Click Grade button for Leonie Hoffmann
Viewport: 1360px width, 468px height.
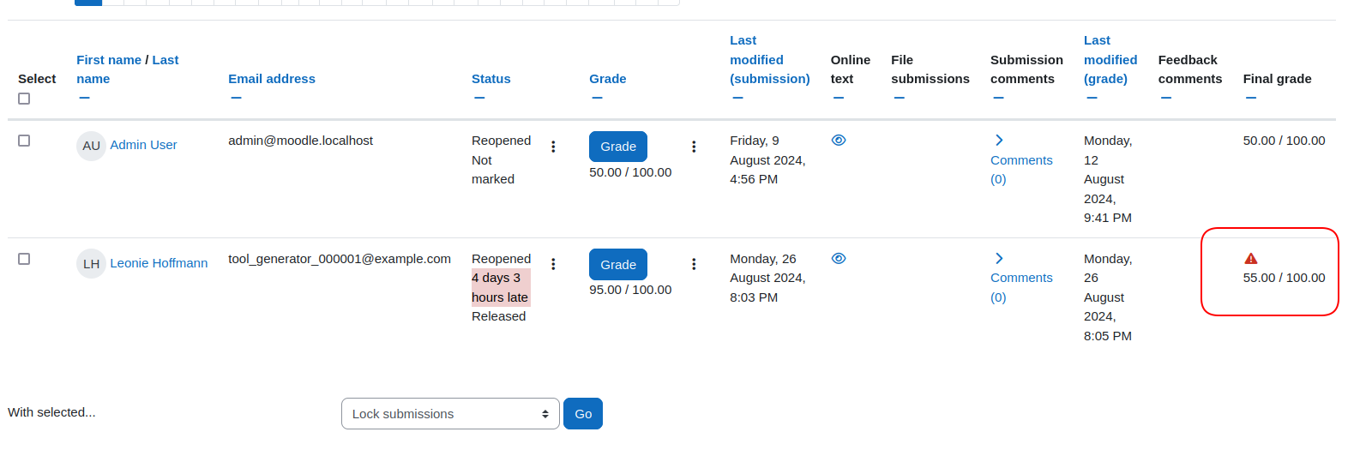coord(618,264)
